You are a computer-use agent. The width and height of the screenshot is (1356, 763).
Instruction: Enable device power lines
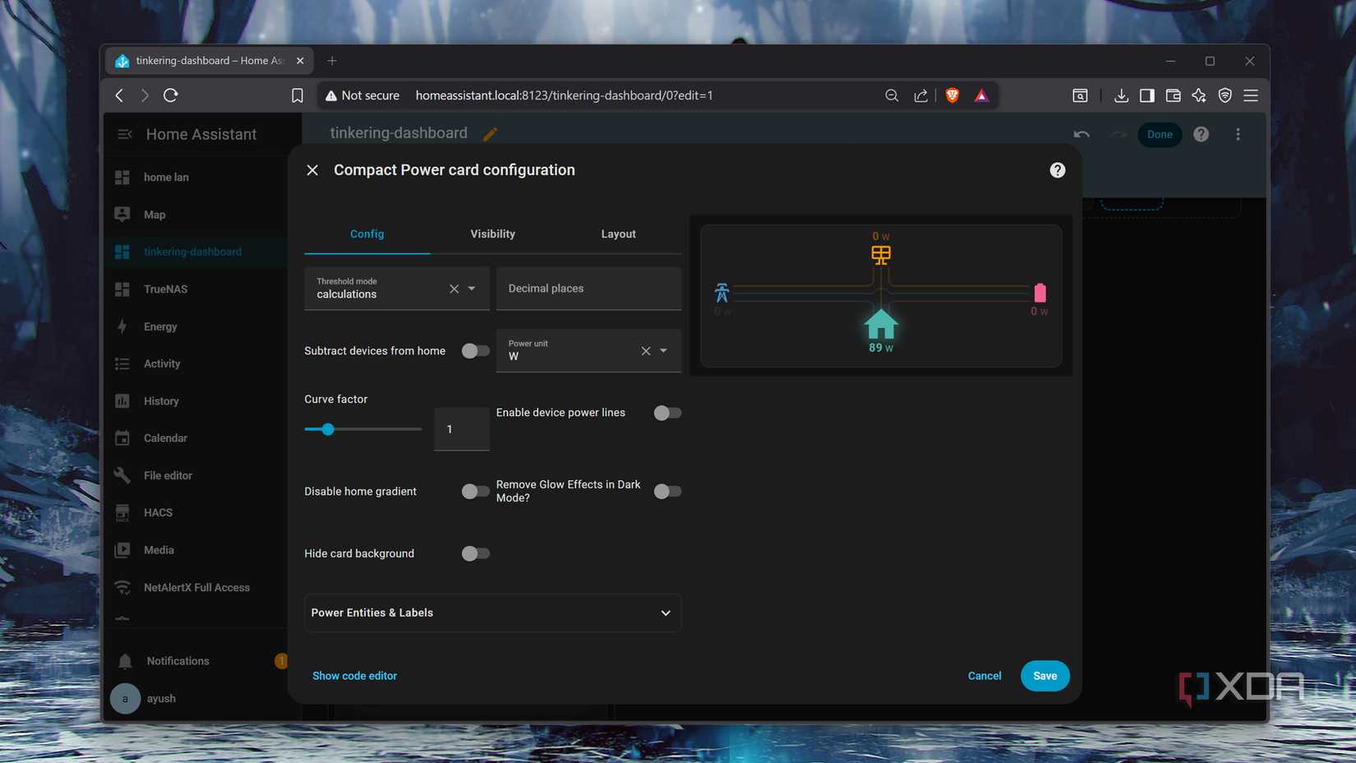(x=667, y=412)
